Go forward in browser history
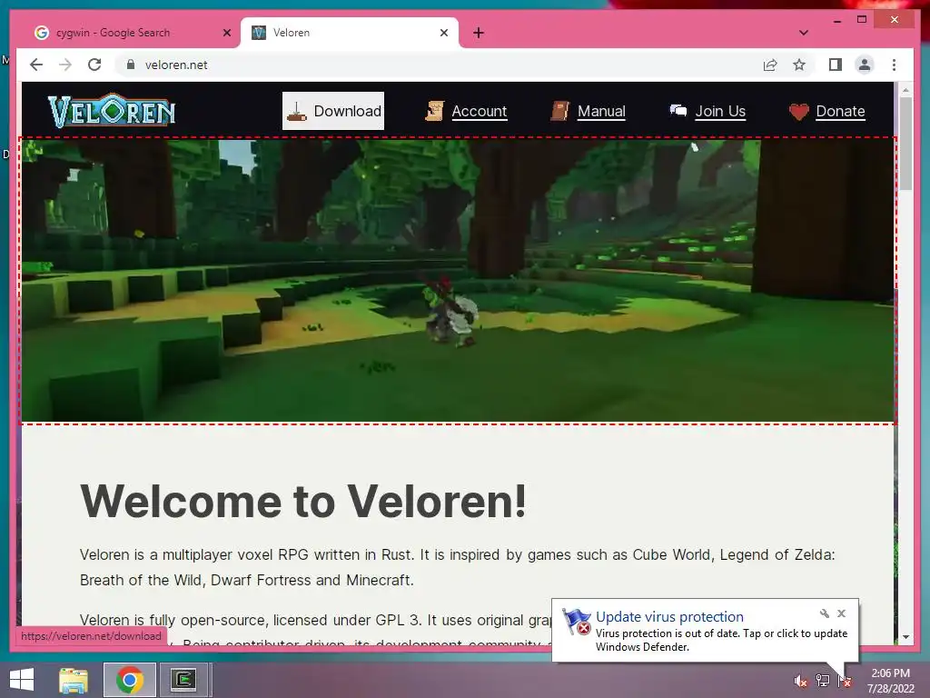The image size is (930, 698). click(65, 65)
